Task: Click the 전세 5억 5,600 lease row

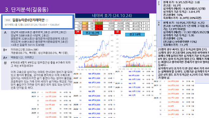Action: pos(174,94)
